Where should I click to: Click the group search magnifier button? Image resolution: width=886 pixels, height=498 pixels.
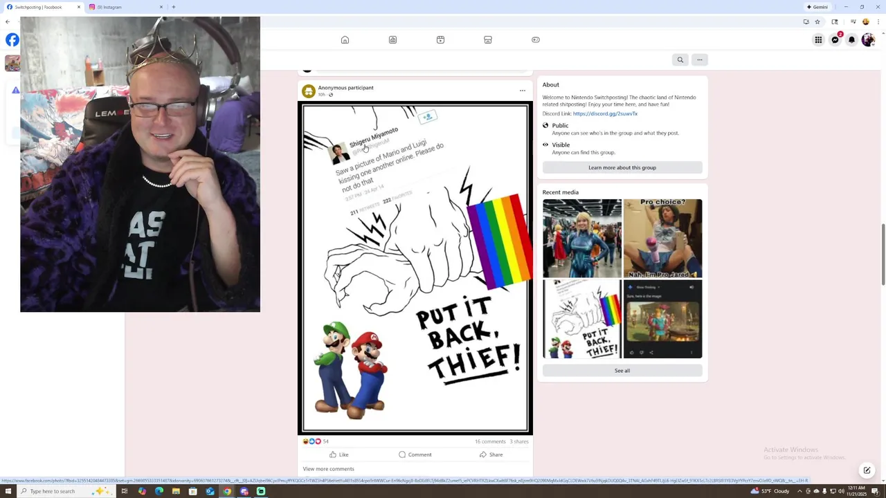point(680,59)
